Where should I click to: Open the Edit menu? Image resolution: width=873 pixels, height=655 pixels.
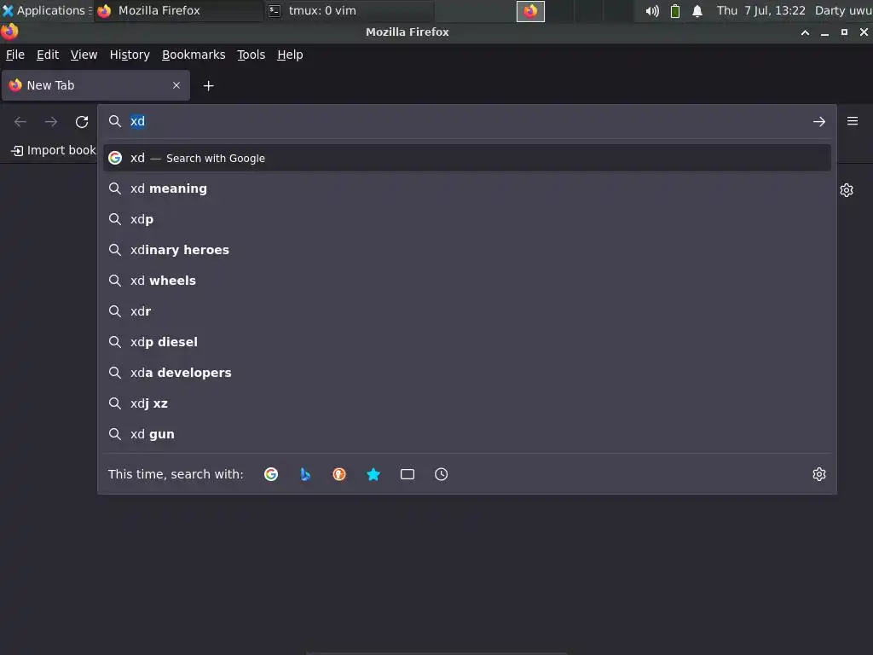[x=48, y=55]
